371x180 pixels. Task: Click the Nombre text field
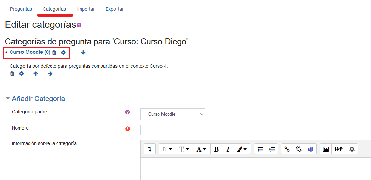[206, 130]
